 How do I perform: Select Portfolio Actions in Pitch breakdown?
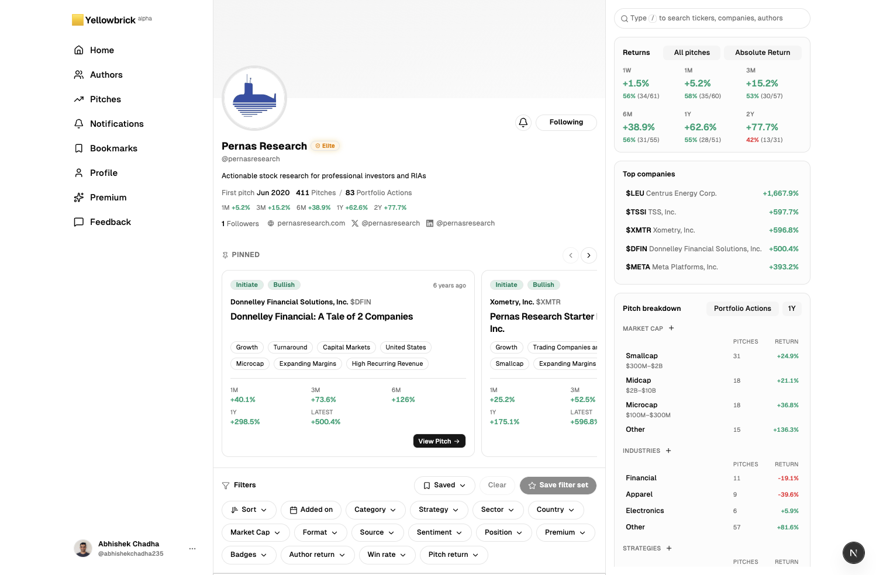743,309
